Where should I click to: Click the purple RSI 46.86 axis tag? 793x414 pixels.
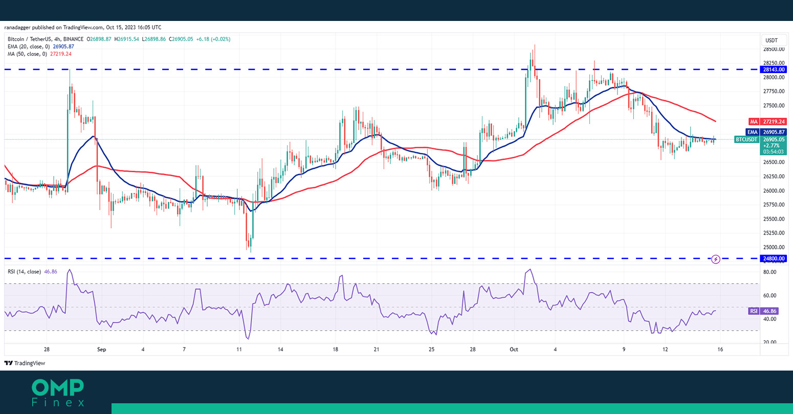click(763, 311)
